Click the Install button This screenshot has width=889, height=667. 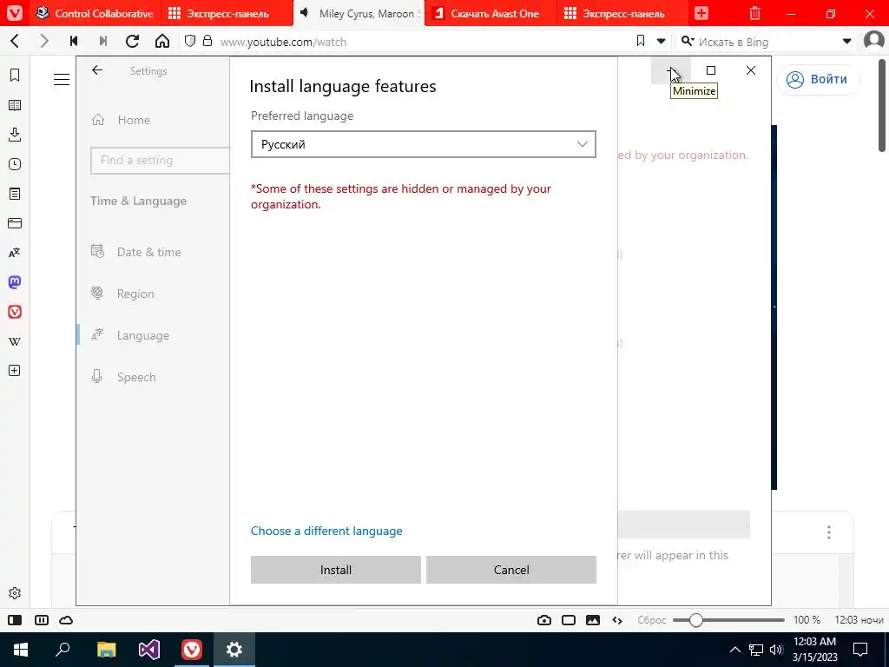336,570
